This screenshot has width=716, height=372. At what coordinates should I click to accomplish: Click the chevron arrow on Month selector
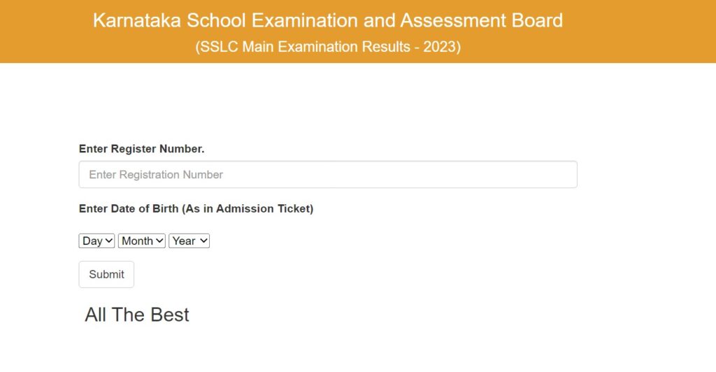tap(160, 241)
